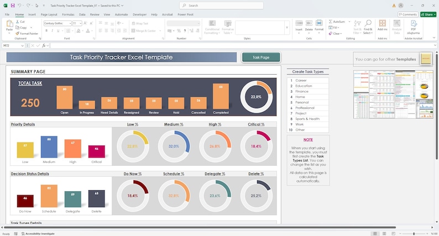
Task: Open the Copy options dropdown arrow
Action: coord(31,28)
